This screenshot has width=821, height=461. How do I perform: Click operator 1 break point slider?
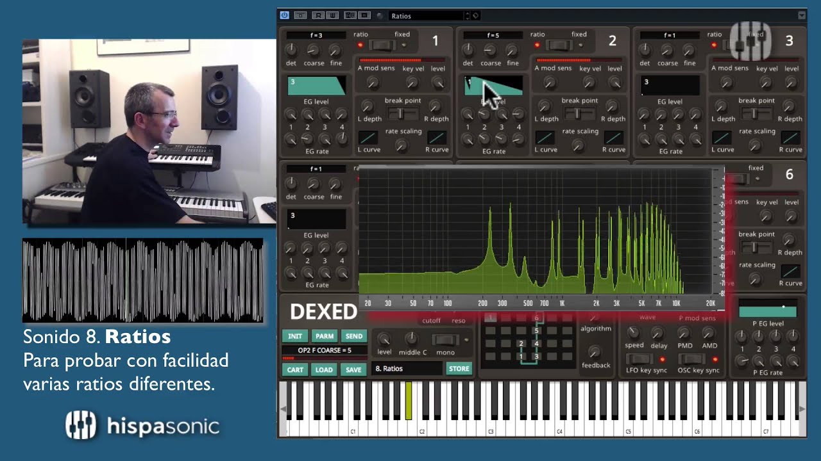point(402,113)
